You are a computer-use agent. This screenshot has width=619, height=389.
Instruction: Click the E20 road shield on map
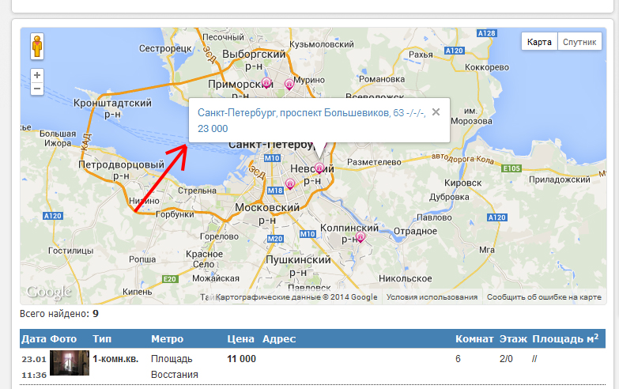[x=170, y=279]
